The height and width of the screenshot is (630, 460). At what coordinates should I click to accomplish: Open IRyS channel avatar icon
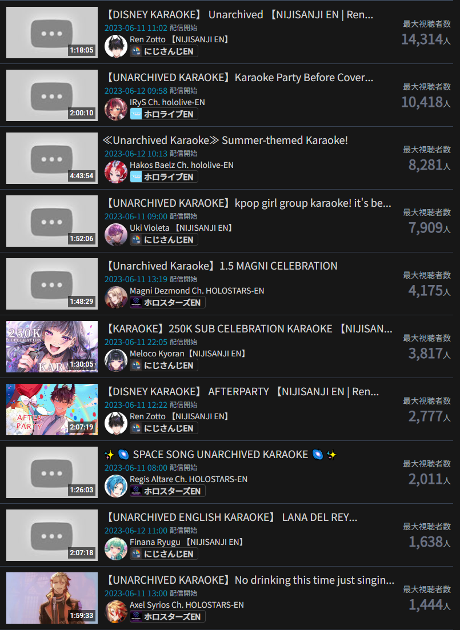point(116,109)
